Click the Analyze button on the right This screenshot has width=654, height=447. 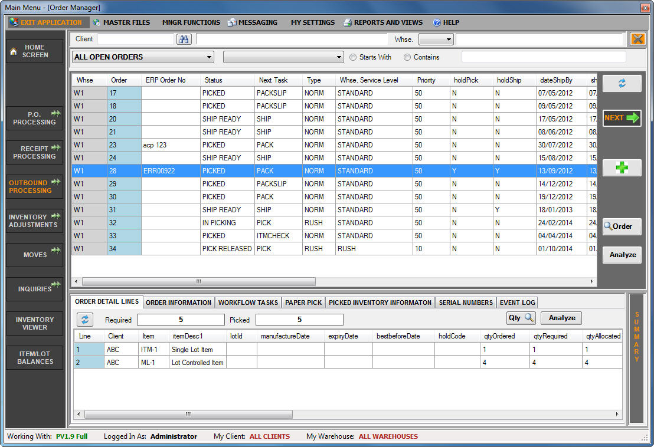click(622, 255)
